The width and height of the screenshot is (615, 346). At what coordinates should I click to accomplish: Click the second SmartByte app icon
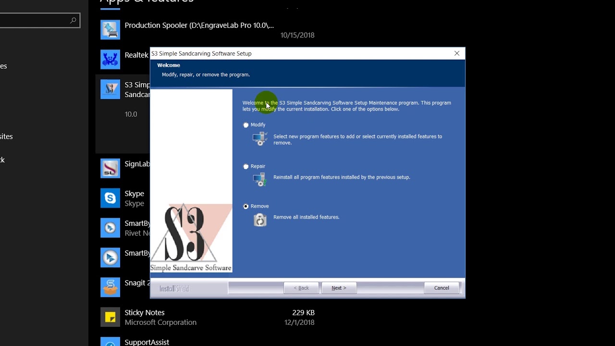110,258
